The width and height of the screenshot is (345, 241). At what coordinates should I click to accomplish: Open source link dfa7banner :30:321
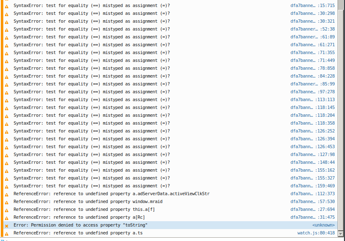click(312, 21)
